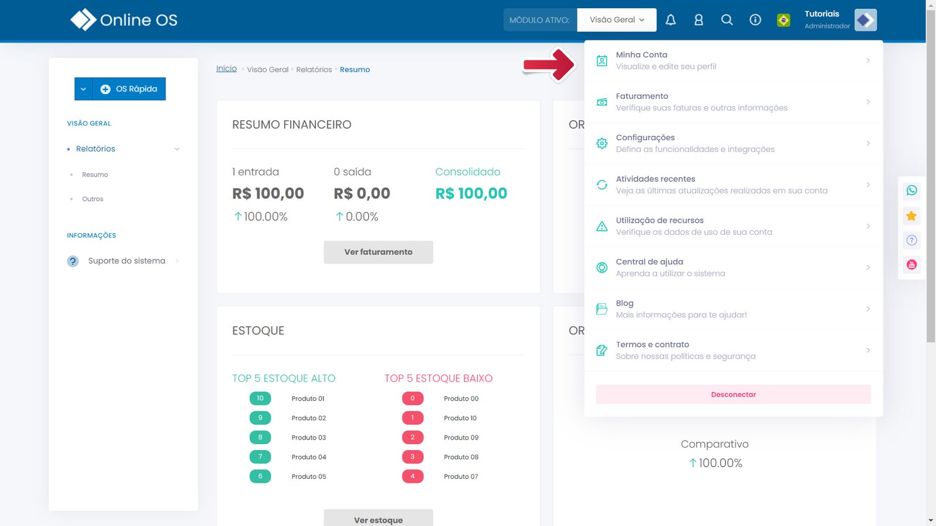
Task: Click Produto 01 in high stock list
Action: 308,399
